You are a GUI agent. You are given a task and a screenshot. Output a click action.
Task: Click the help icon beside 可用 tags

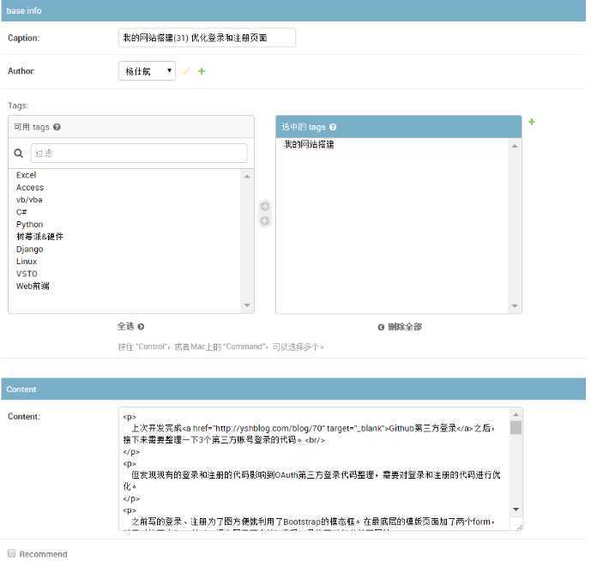click(57, 127)
